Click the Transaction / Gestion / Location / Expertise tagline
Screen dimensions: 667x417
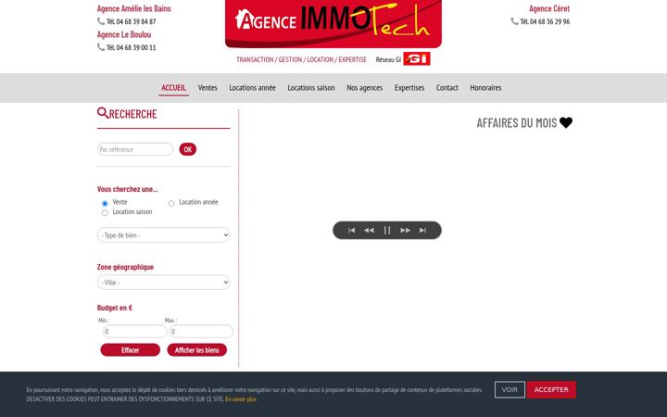pyautogui.click(x=301, y=59)
